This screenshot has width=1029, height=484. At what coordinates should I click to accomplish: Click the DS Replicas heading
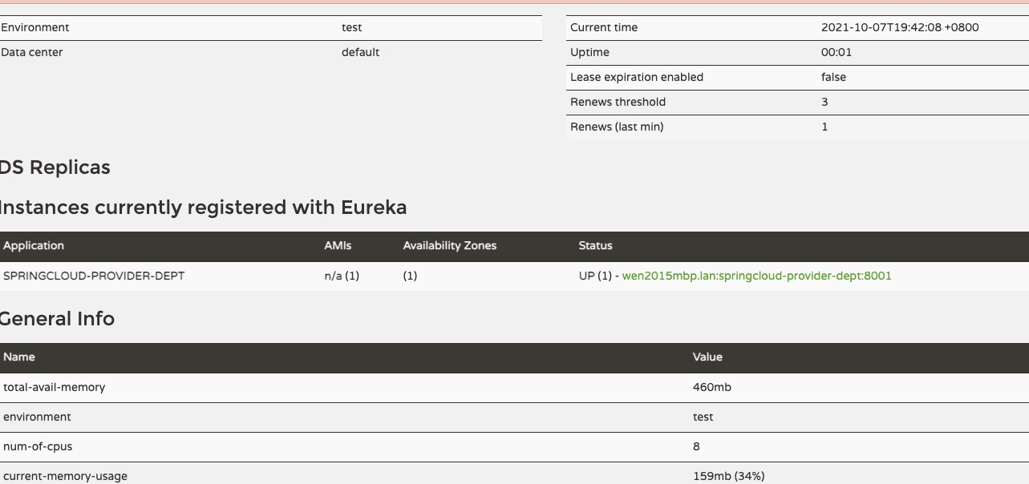coord(55,167)
